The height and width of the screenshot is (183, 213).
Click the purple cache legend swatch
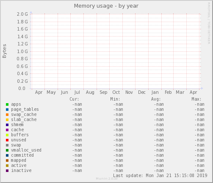(7, 130)
